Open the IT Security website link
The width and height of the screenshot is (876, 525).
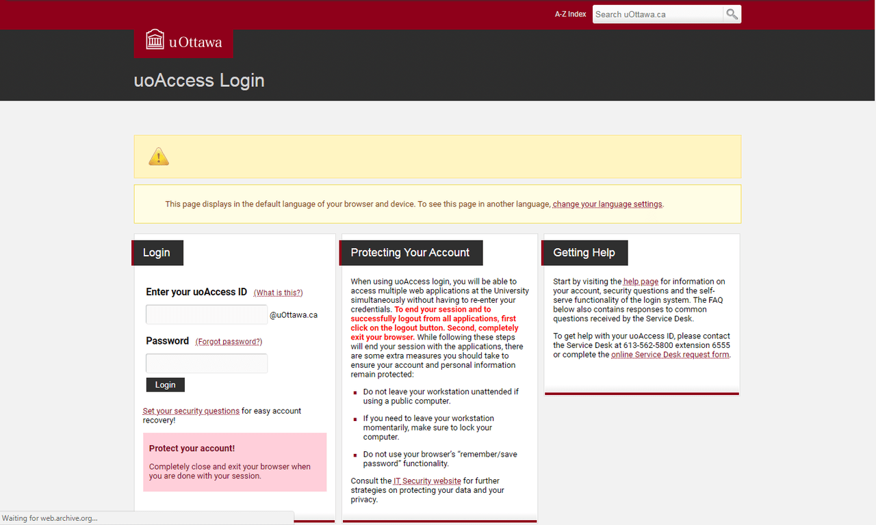coord(427,481)
